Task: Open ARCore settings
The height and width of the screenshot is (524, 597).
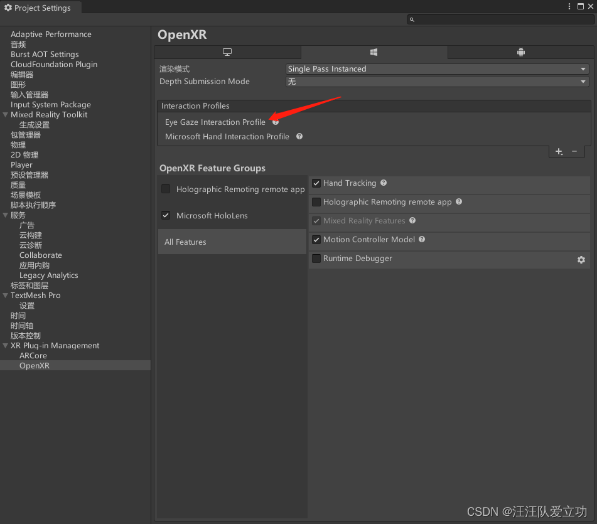Action: point(33,356)
